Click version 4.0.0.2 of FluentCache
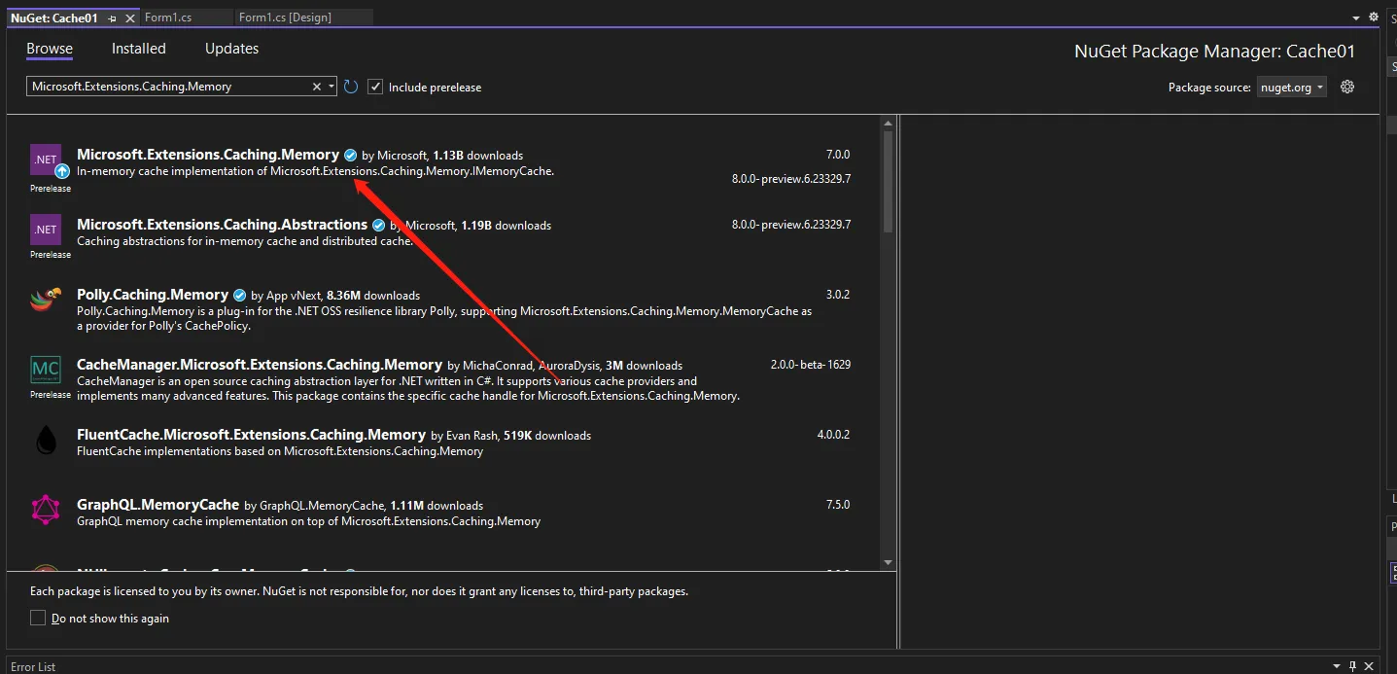Image resolution: width=1397 pixels, height=674 pixels. (x=833, y=435)
